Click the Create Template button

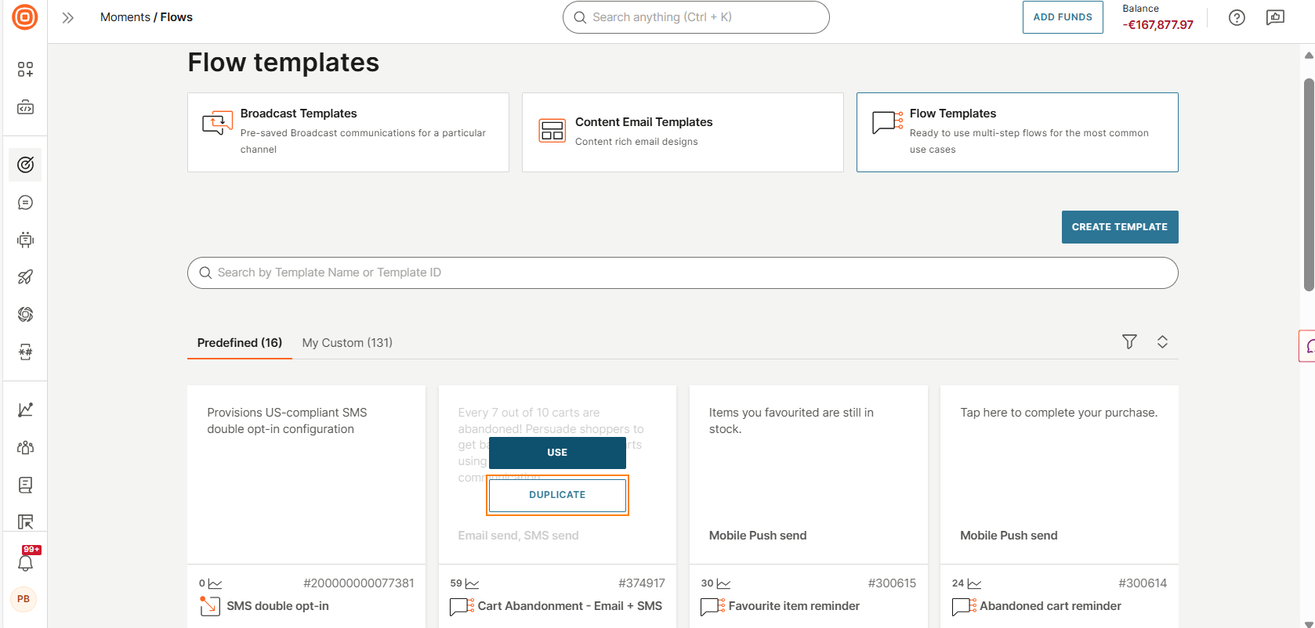point(1120,227)
